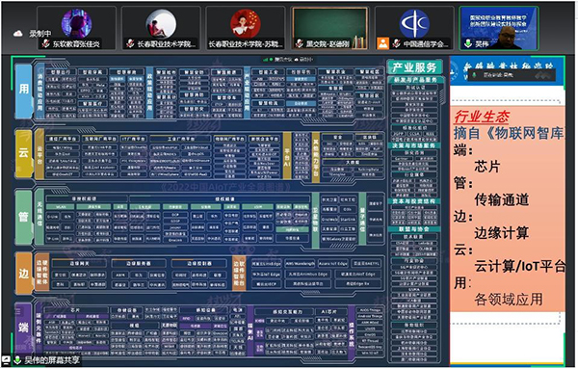Open the 东软教育张佳炎 participant video tile

(76, 28)
